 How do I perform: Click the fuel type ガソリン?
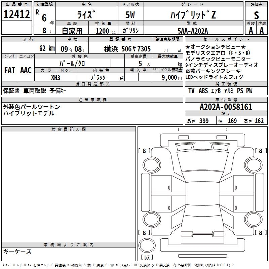[x=130, y=31]
